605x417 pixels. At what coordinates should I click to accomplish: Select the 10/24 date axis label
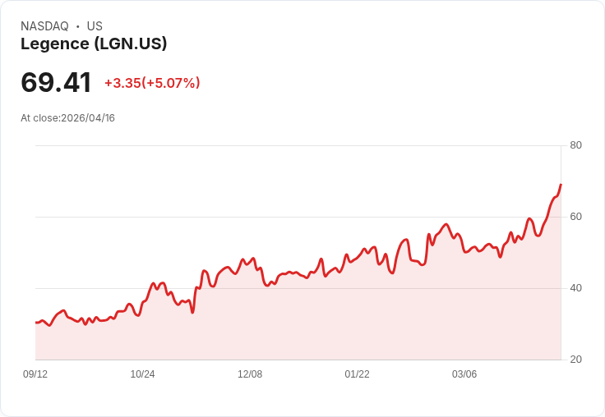click(x=142, y=374)
